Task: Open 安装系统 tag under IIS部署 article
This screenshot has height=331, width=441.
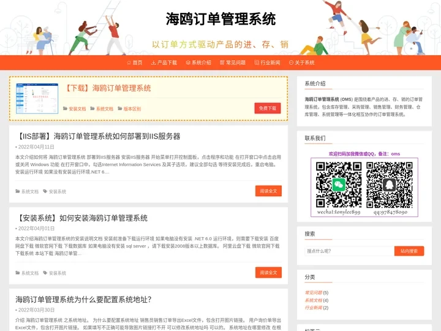Action: click(x=58, y=192)
